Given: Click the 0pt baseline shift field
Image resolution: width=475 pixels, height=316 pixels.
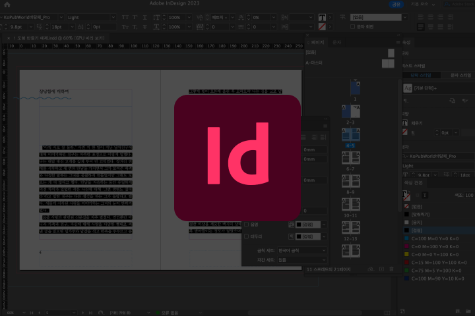Looking at the screenshot, I should point(104,27).
